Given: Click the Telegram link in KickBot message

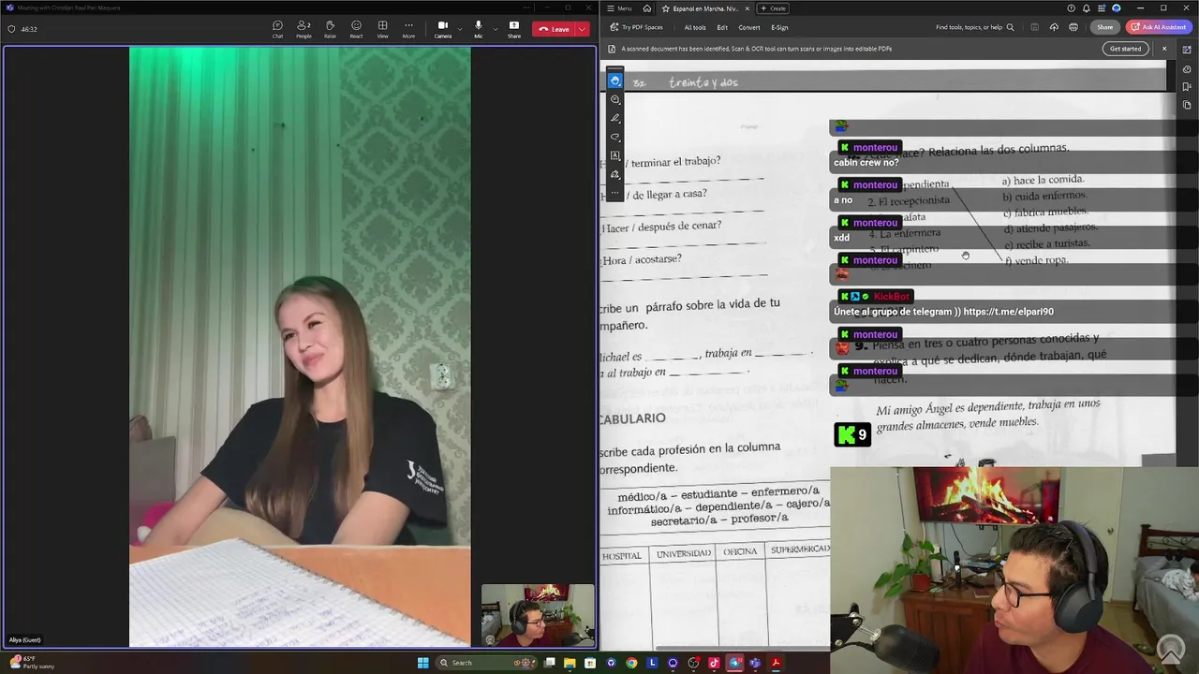Looking at the screenshot, I should [x=1009, y=312].
